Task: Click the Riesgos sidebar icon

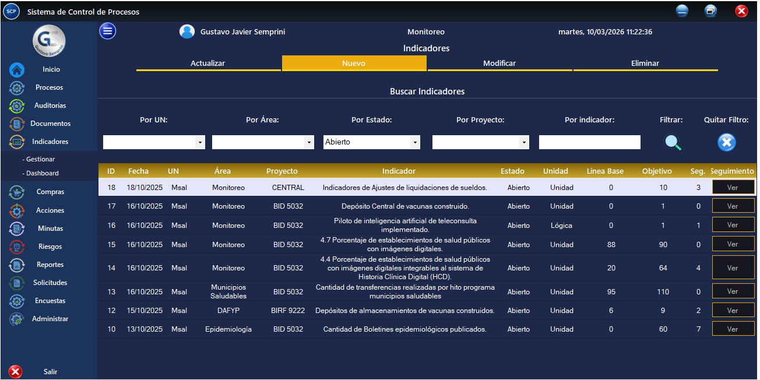Action: (x=17, y=247)
